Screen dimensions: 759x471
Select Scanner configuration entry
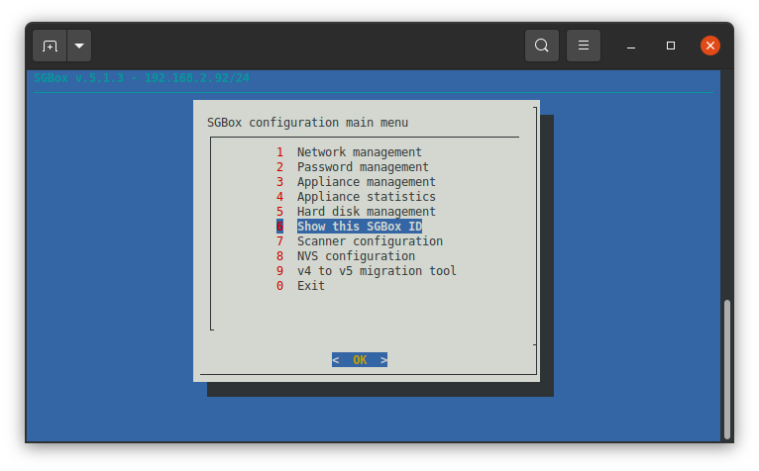click(370, 241)
